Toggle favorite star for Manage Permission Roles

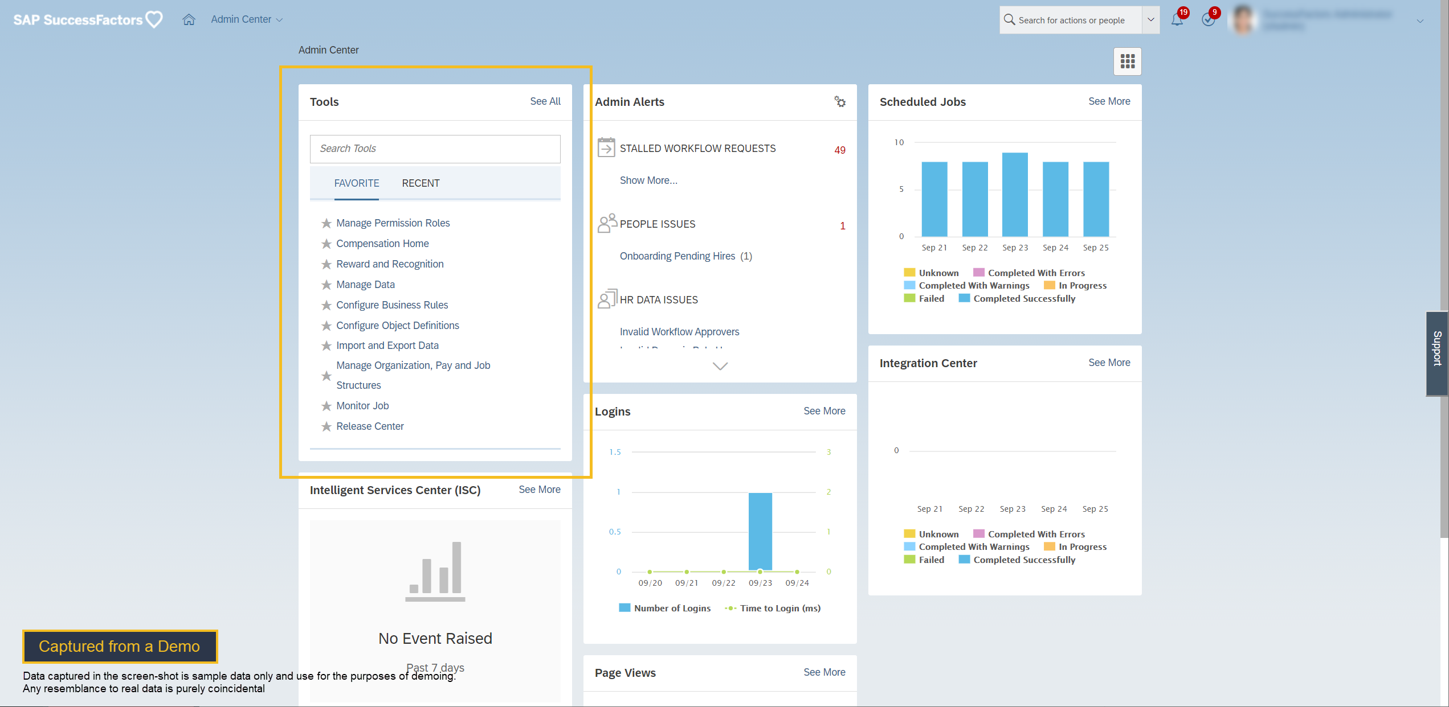tap(326, 223)
